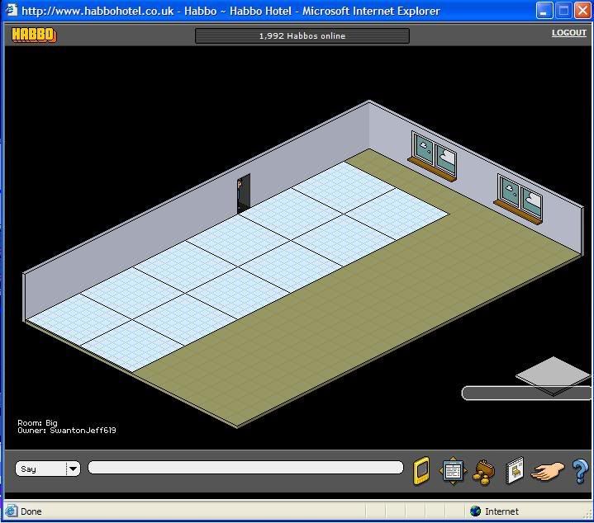This screenshot has width=594, height=523.
Task: Click the door in the room wall
Action: pyautogui.click(x=243, y=193)
